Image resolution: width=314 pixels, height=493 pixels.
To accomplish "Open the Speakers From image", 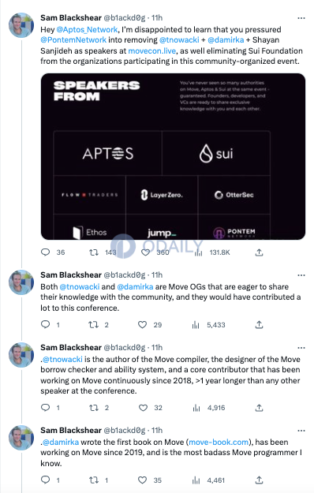I will [x=173, y=156].
